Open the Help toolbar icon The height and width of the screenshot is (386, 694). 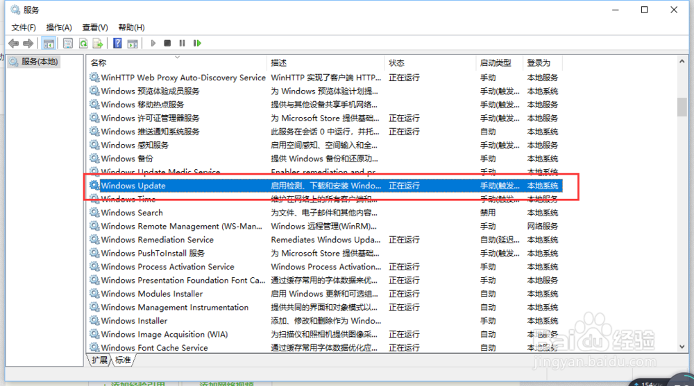click(x=117, y=44)
